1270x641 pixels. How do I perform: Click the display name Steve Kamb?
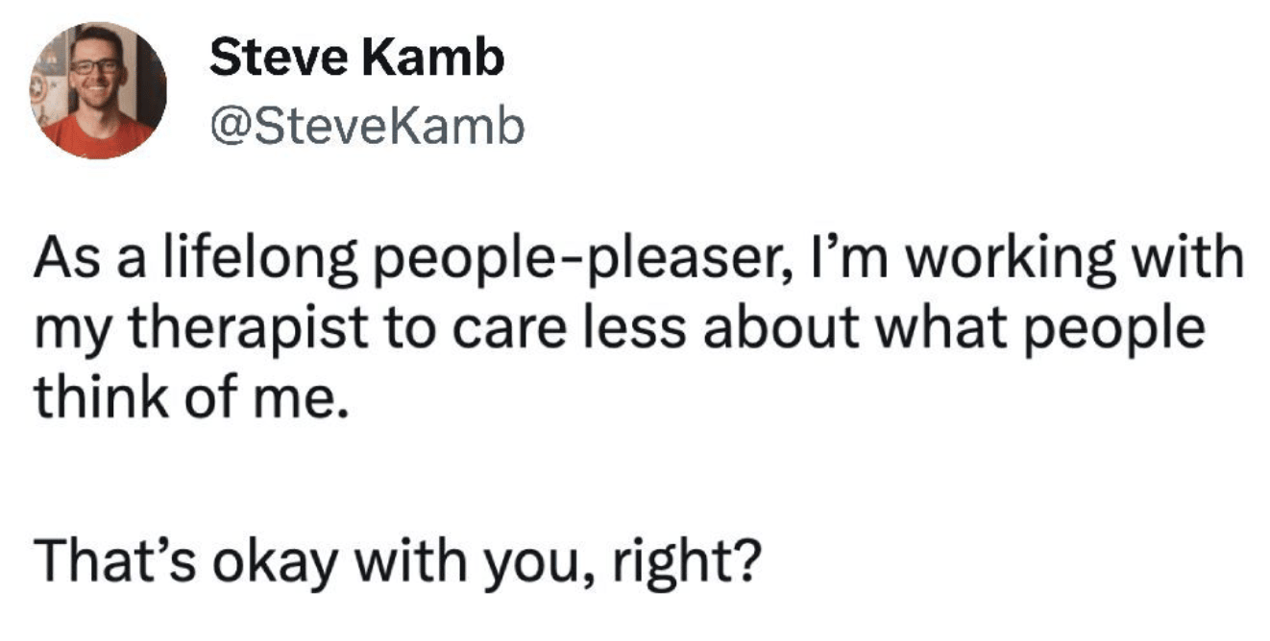point(356,60)
